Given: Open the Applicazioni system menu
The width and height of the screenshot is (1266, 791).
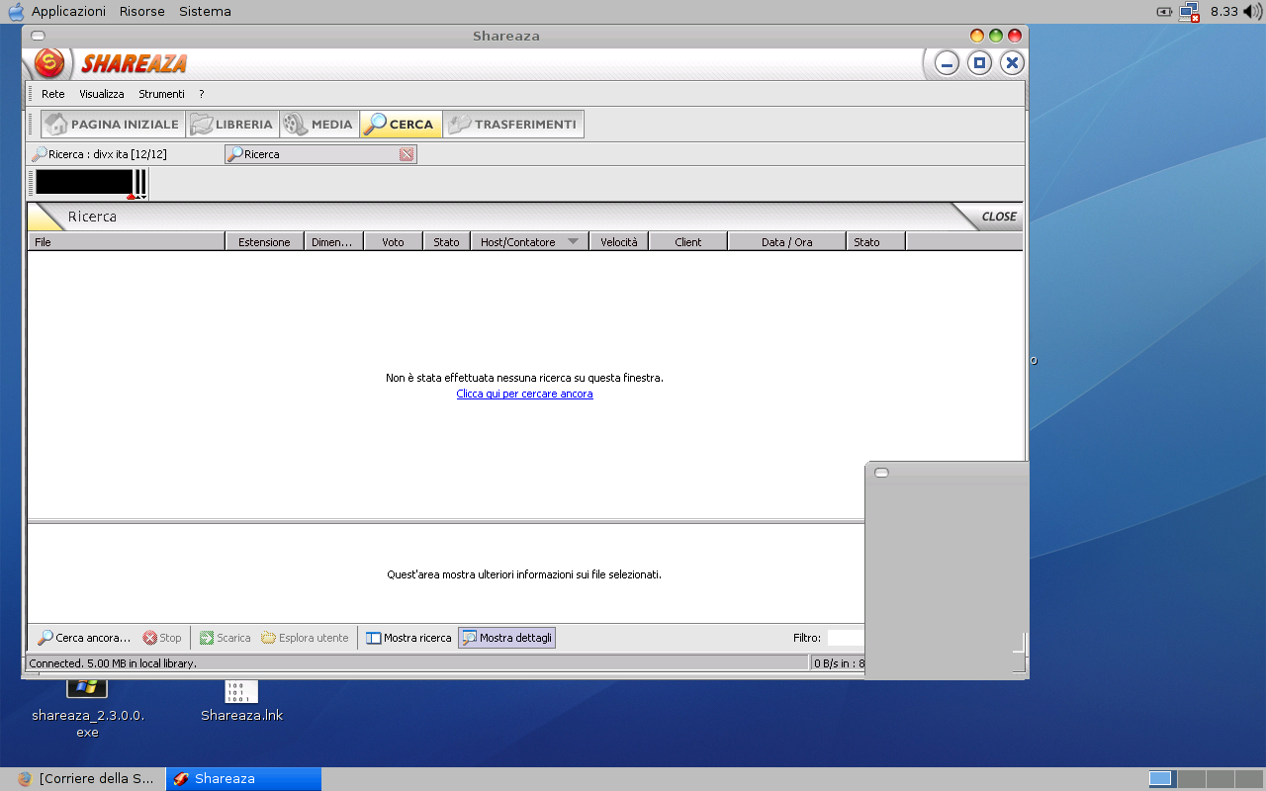Looking at the screenshot, I should [68, 12].
